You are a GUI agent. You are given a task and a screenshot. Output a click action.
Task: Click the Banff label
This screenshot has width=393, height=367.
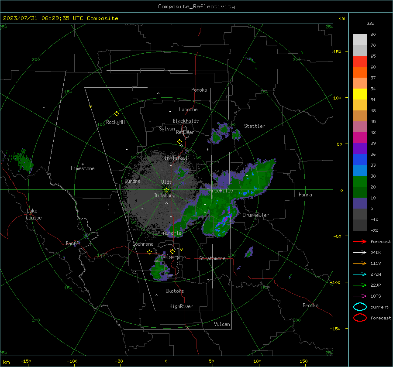coord(72,244)
